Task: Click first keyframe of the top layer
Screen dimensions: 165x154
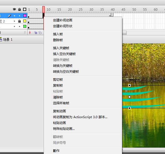Action: [28, 17]
